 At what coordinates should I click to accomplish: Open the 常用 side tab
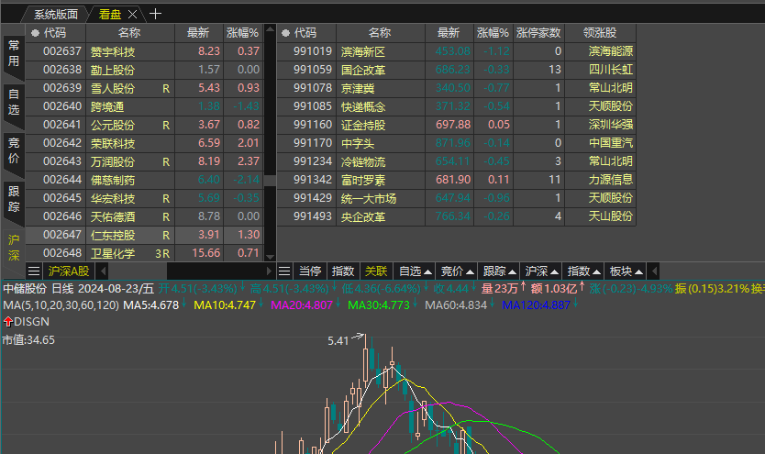14,53
